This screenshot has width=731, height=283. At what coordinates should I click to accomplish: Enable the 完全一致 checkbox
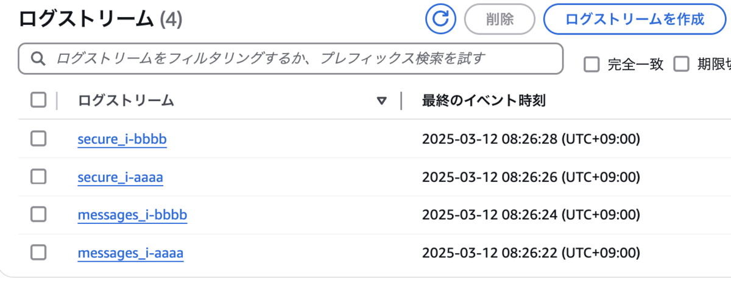[592, 64]
